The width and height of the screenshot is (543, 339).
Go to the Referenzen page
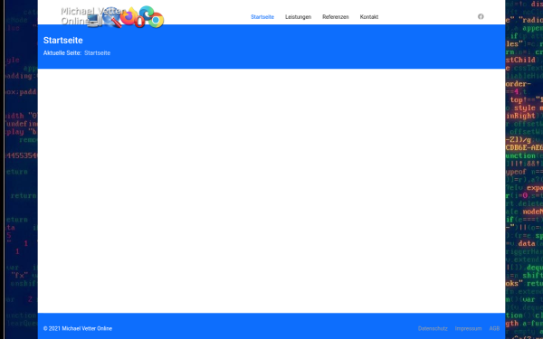click(336, 17)
